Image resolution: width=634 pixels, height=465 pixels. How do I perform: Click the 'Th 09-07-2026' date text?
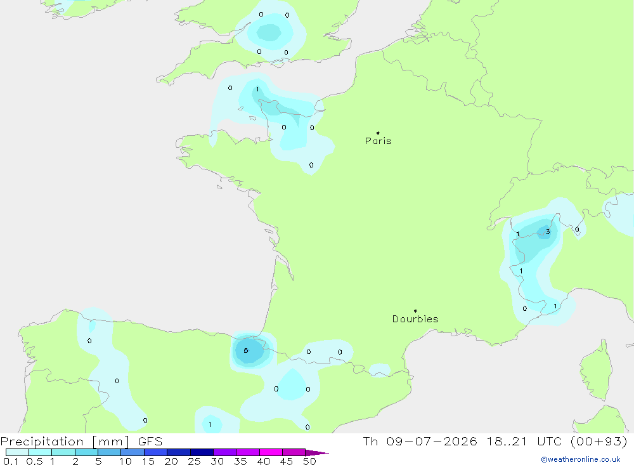[420, 442]
